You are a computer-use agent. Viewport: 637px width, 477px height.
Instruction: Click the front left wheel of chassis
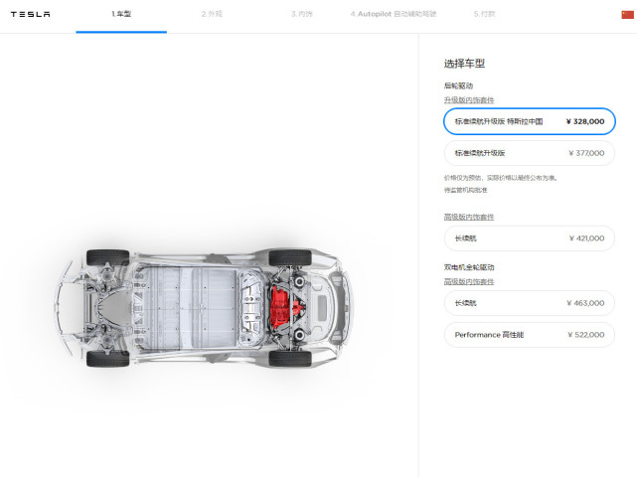coord(107,359)
